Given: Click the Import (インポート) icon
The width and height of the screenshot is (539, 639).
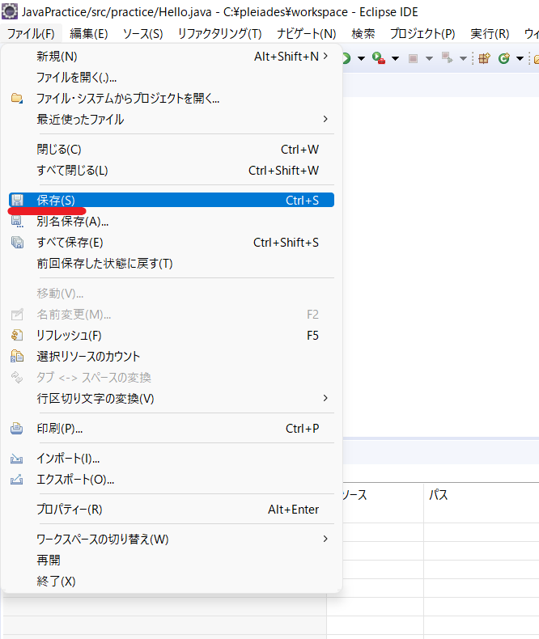Looking at the screenshot, I should (x=17, y=459).
